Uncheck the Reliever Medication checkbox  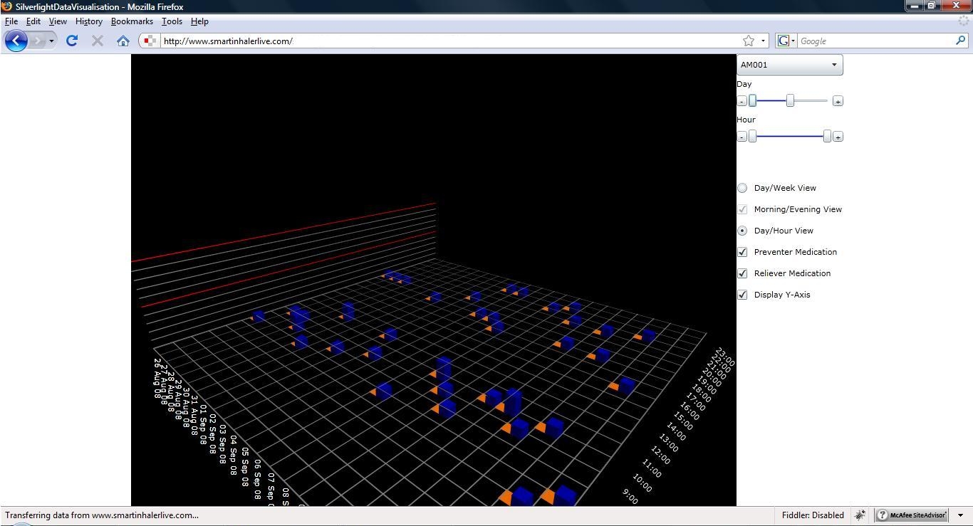742,273
